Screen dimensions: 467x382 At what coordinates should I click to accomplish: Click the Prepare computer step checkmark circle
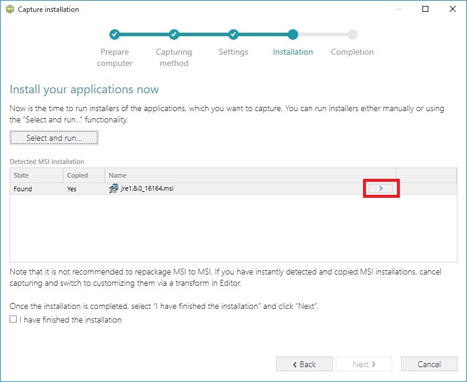[x=114, y=34]
